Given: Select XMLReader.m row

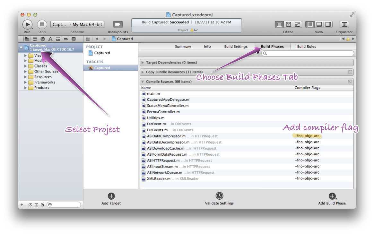Looking at the screenshot, I should click(x=247, y=179).
